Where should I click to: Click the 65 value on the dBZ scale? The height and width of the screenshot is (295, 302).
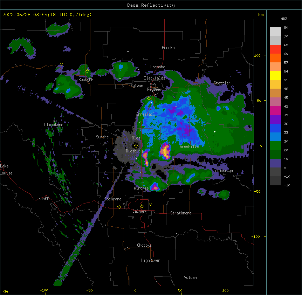pos(286,45)
